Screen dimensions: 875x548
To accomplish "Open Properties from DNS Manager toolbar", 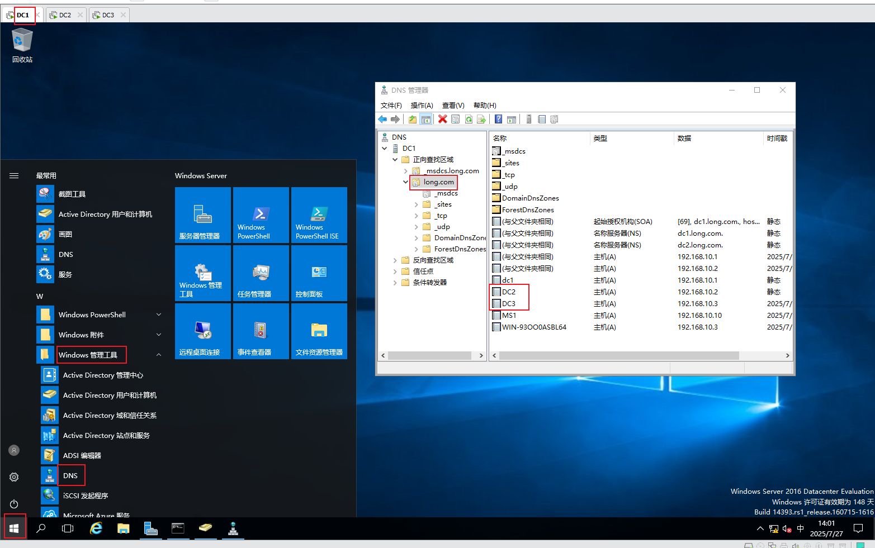I will point(456,119).
